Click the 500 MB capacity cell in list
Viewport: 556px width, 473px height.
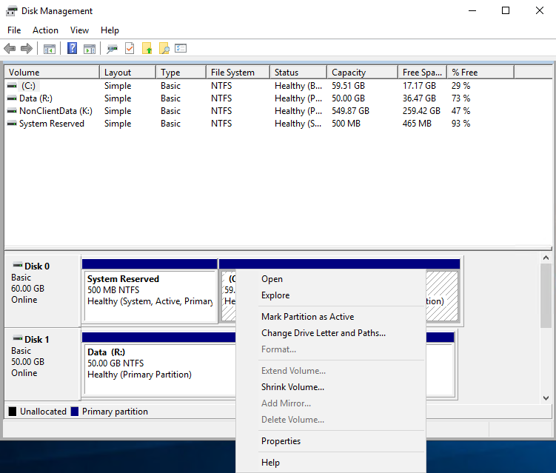346,124
